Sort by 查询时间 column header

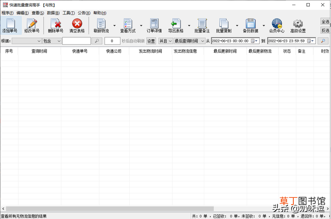click(x=39, y=51)
